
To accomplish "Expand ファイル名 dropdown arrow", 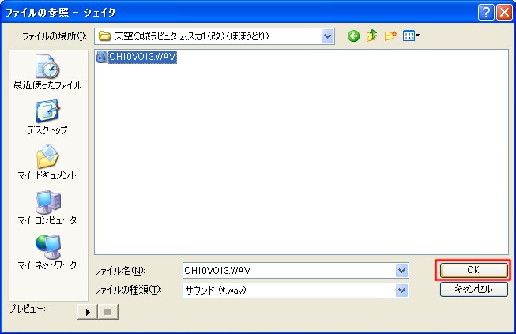I will coord(401,271).
